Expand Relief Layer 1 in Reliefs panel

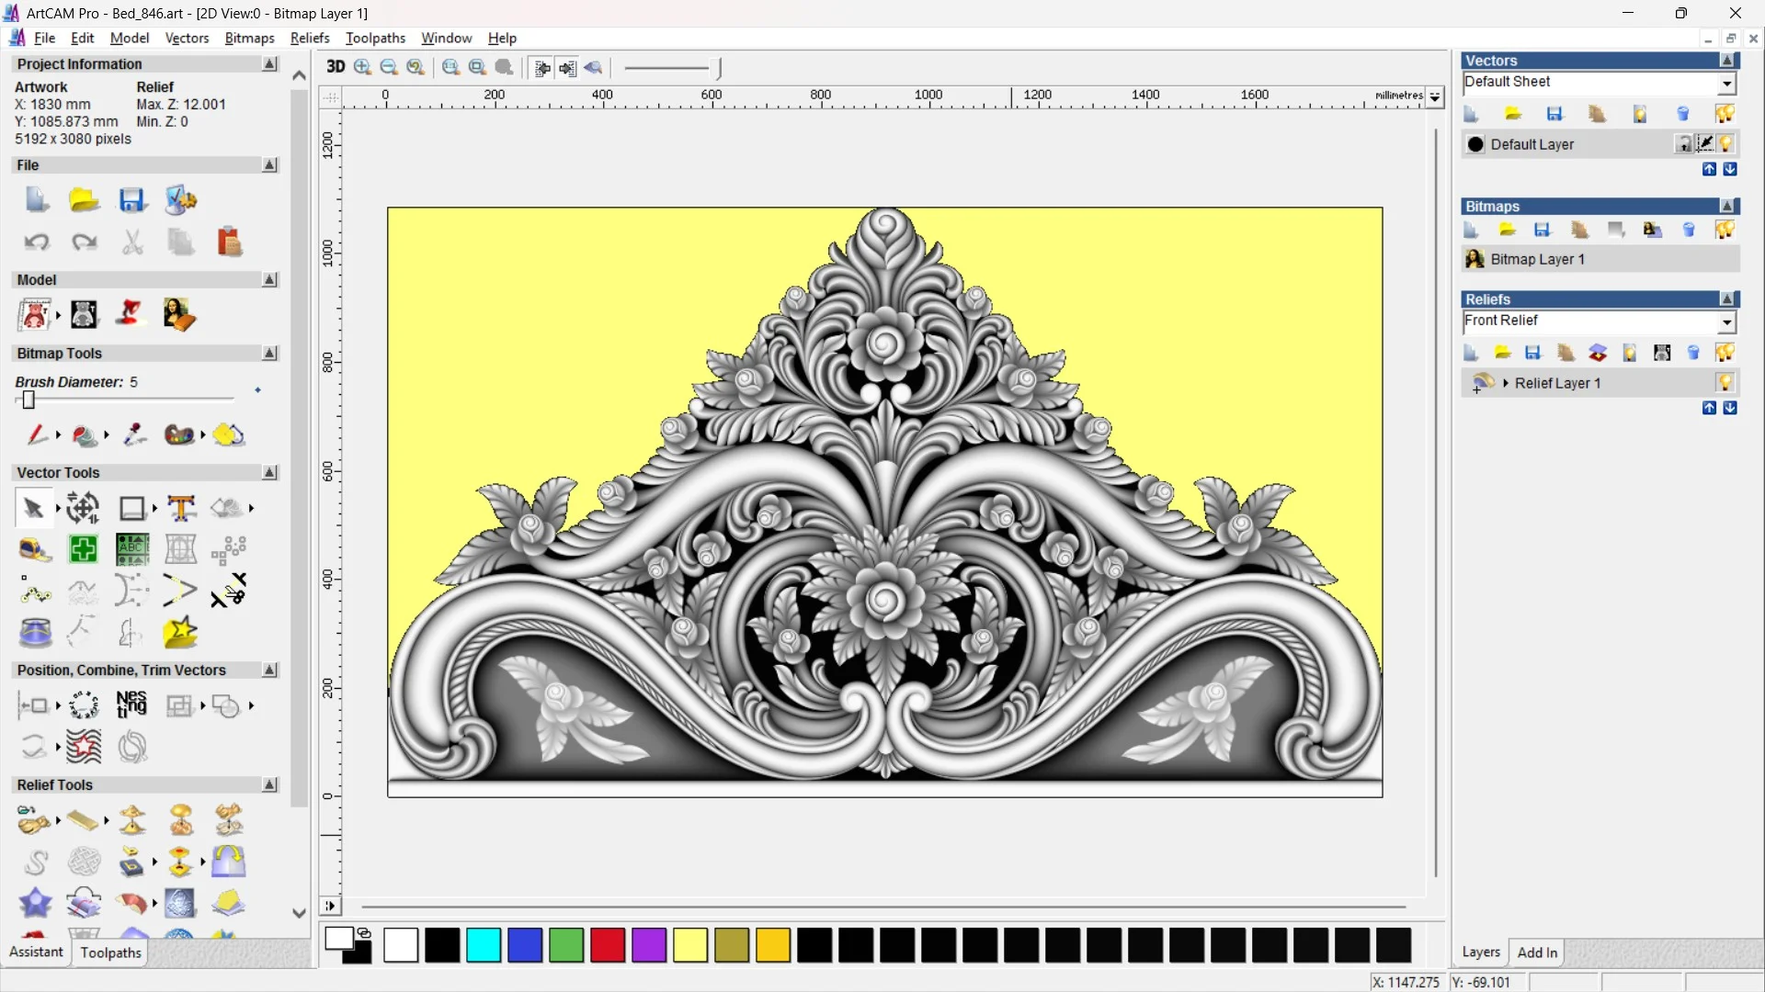point(1506,383)
